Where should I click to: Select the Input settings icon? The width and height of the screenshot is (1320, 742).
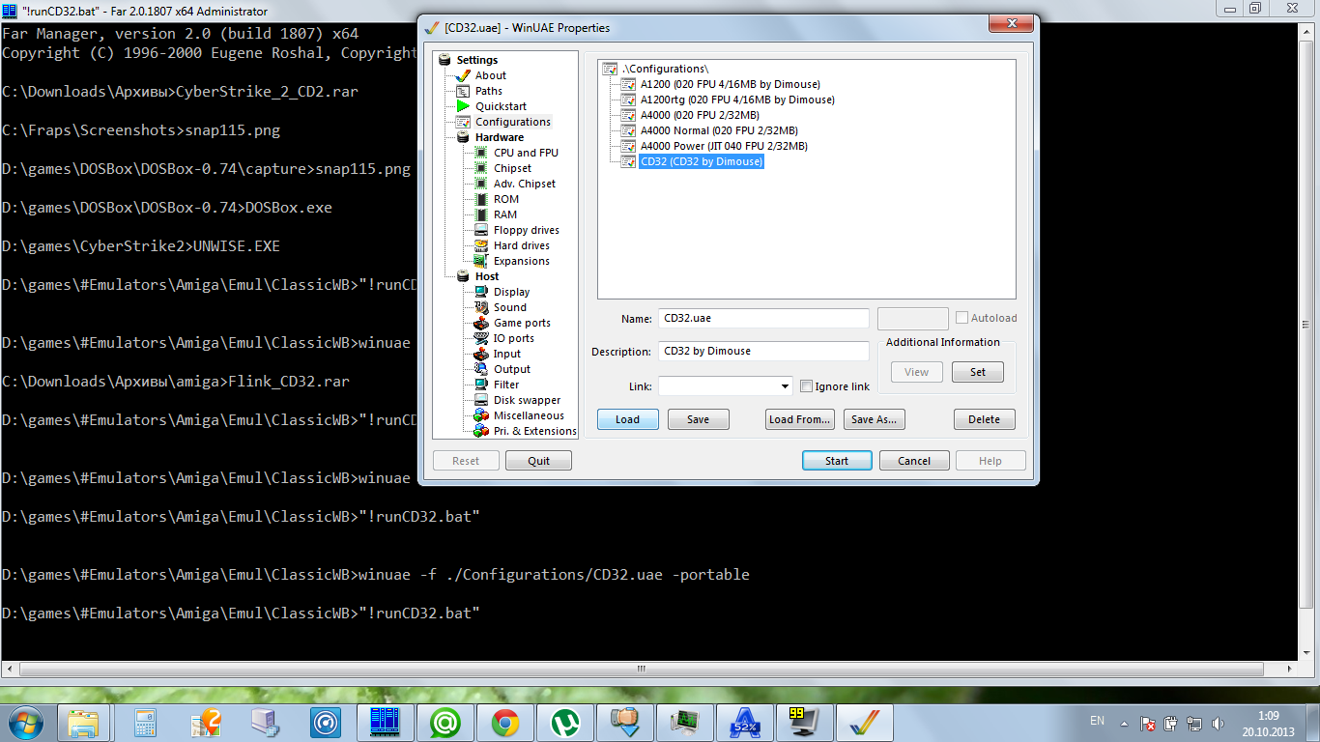coord(483,354)
